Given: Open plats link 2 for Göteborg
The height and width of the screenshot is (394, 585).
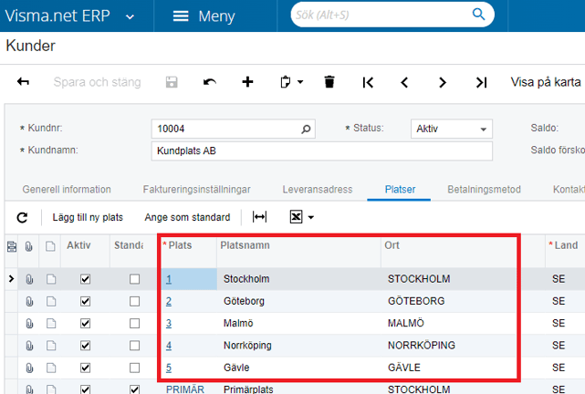Looking at the screenshot, I should pyautogui.click(x=169, y=301).
